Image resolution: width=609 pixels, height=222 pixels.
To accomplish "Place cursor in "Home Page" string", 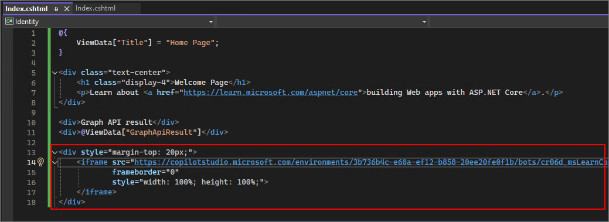I will pyautogui.click(x=190, y=43).
